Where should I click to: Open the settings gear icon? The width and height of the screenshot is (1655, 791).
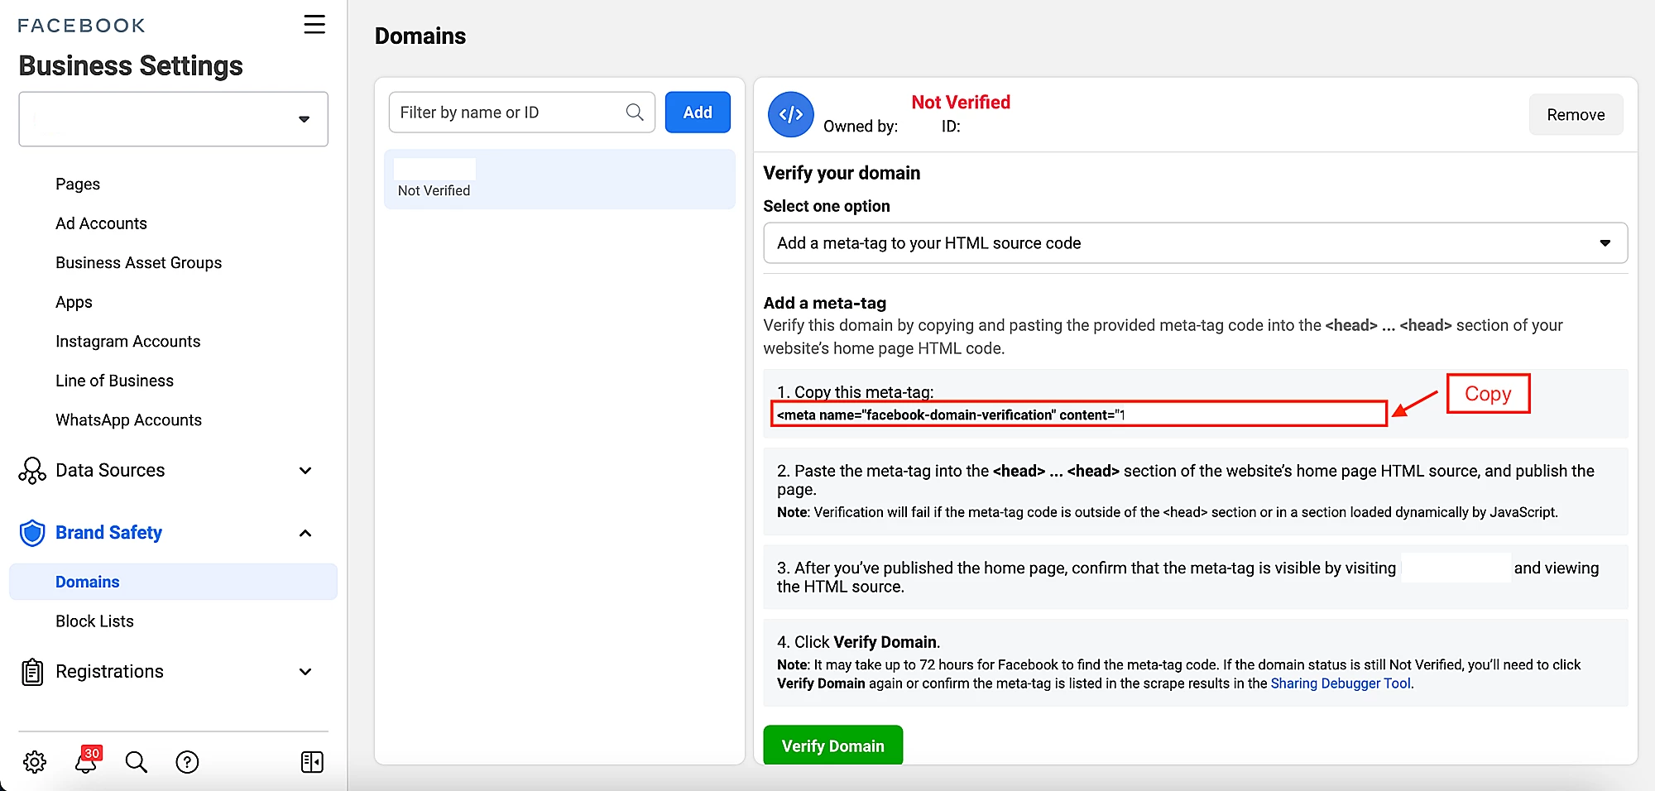pos(35,762)
